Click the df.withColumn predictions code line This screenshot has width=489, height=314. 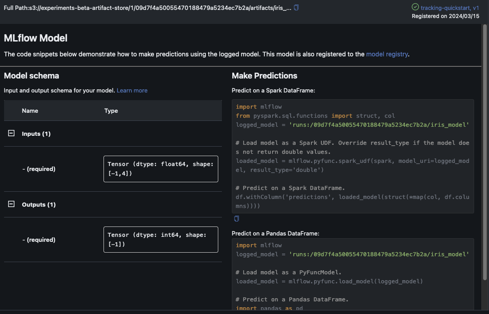(353, 201)
